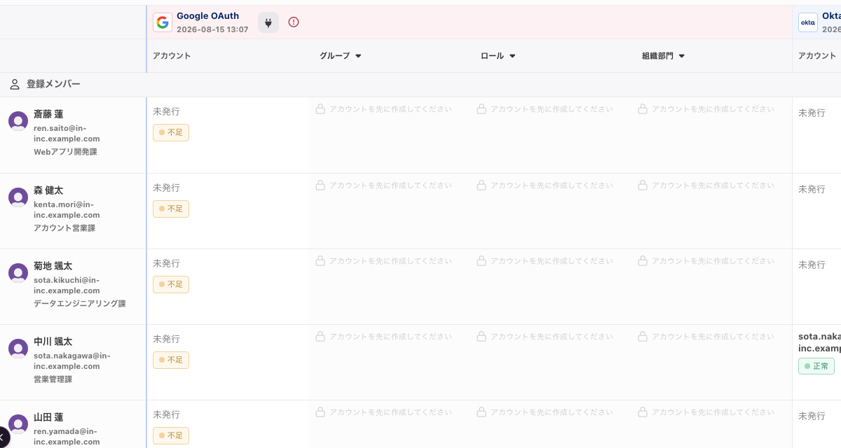Click the Google logo icon

point(163,22)
